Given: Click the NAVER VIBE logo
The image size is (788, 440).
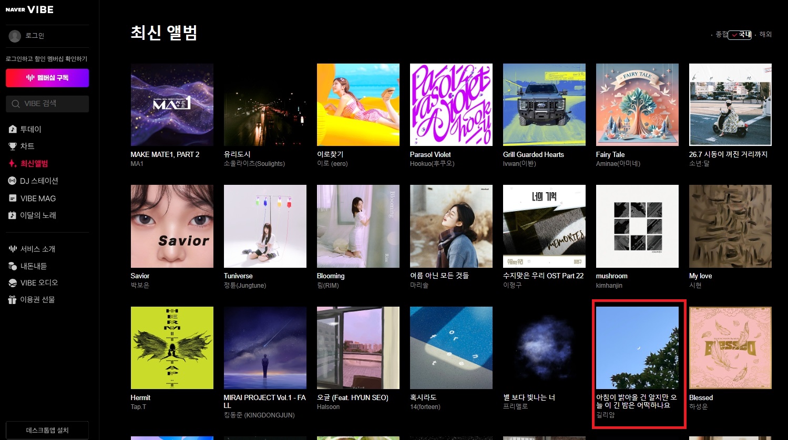Looking at the screenshot, I should click(29, 9).
